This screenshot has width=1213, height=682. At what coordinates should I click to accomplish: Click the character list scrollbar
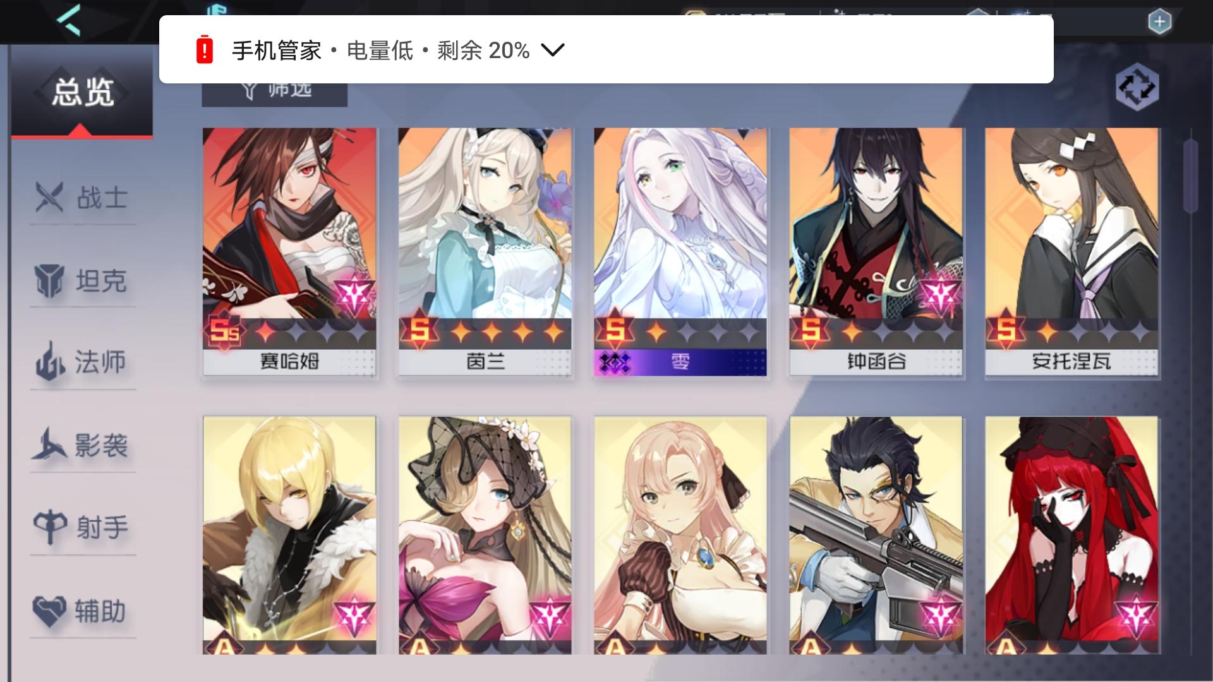pyautogui.click(x=1190, y=177)
